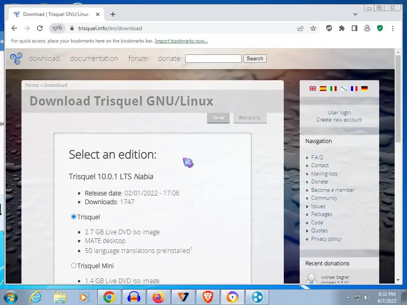This screenshot has width=407, height=305.
Task: Toggle the VPN badge in address bar
Action: click(x=57, y=28)
